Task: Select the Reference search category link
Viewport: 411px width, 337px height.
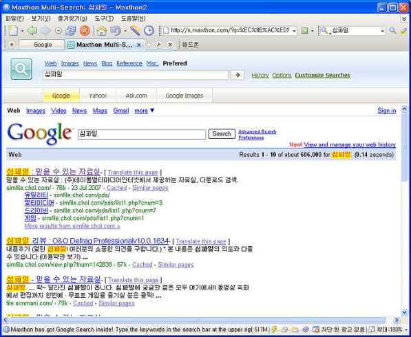Action: [129, 63]
